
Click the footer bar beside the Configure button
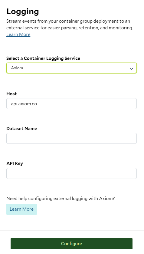pyautogui.click(x=138, y=244)
